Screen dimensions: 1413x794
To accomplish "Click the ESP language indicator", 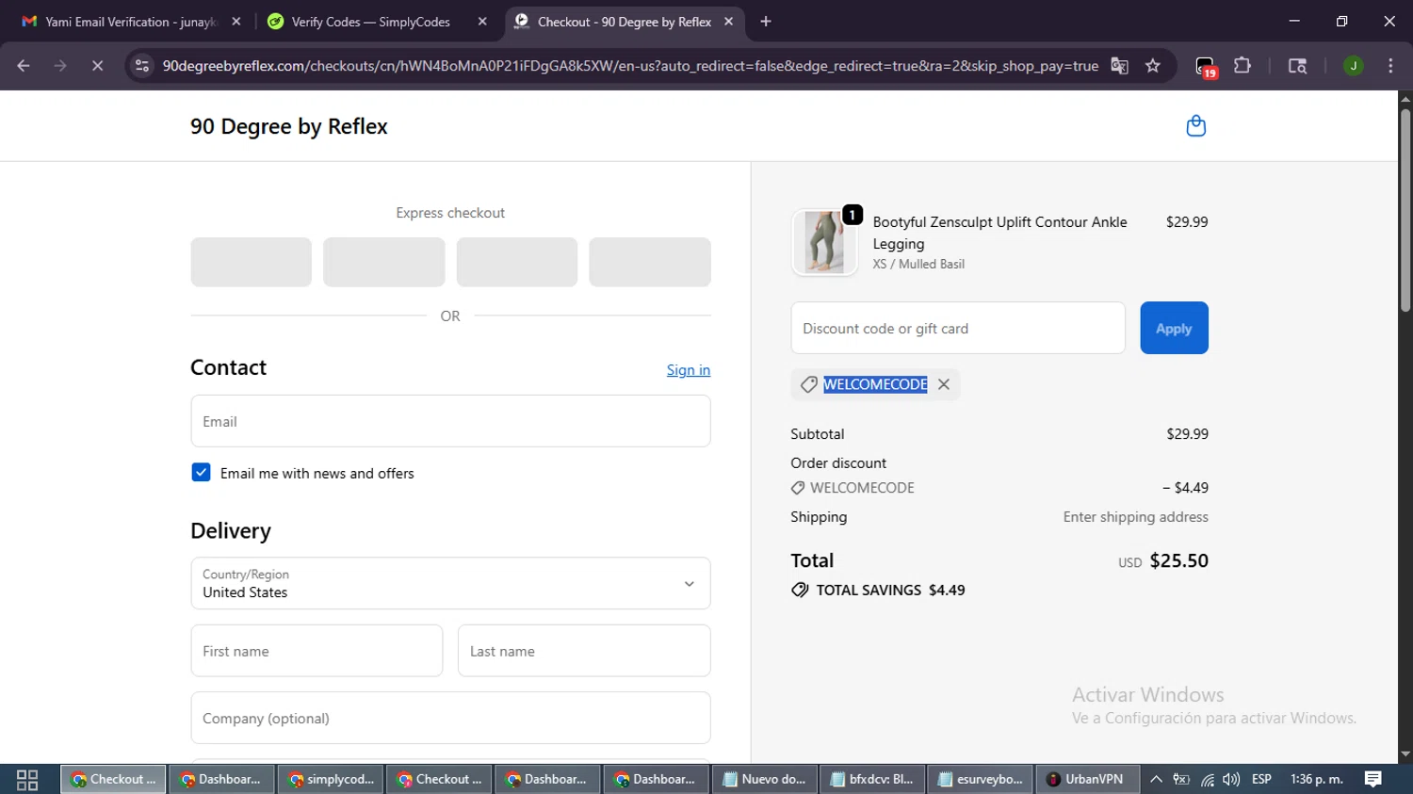I will click(x=1261, y=779).
